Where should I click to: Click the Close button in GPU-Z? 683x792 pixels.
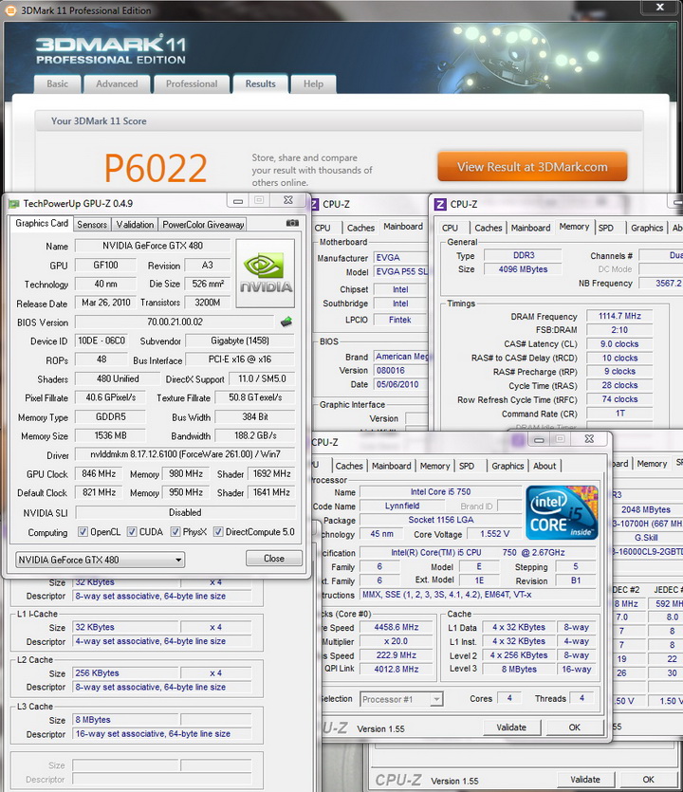point(274,558)
